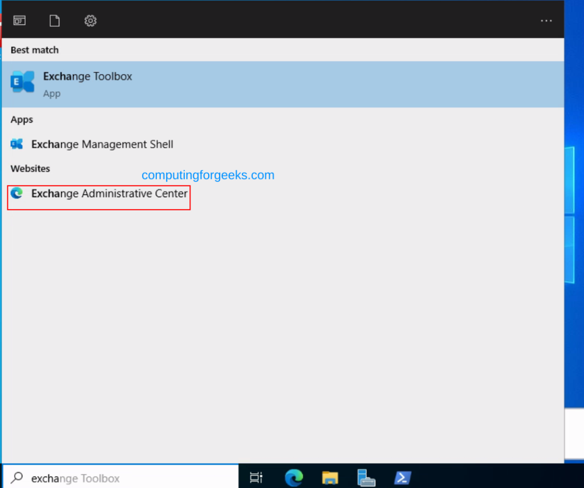Expand the Apps section header
584x488 pixels.
click(22, 120)
